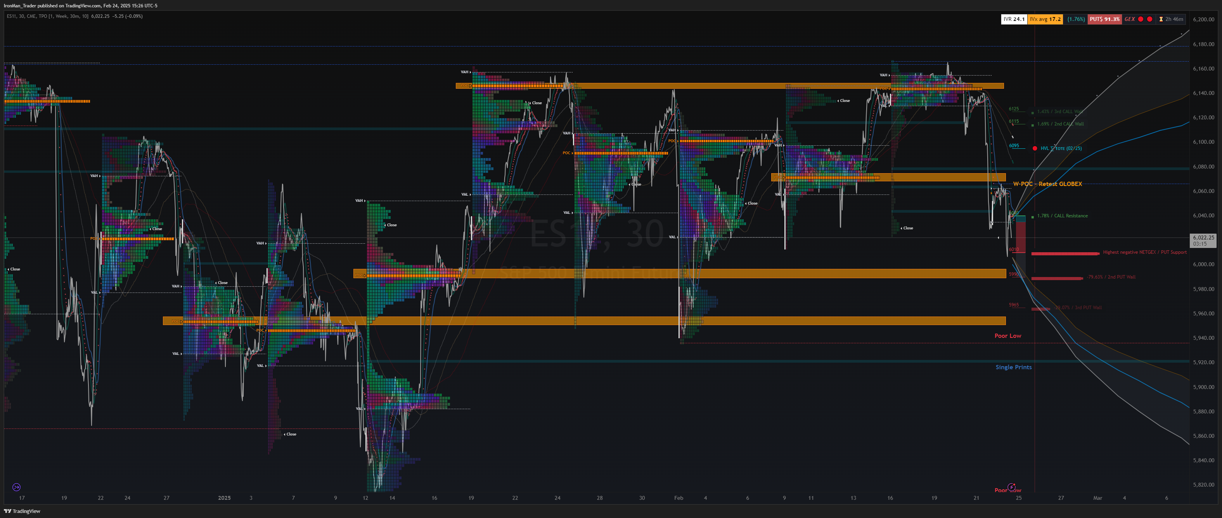Click the 17 date on the time axis

pyautogui.click(x=22, y=497)
